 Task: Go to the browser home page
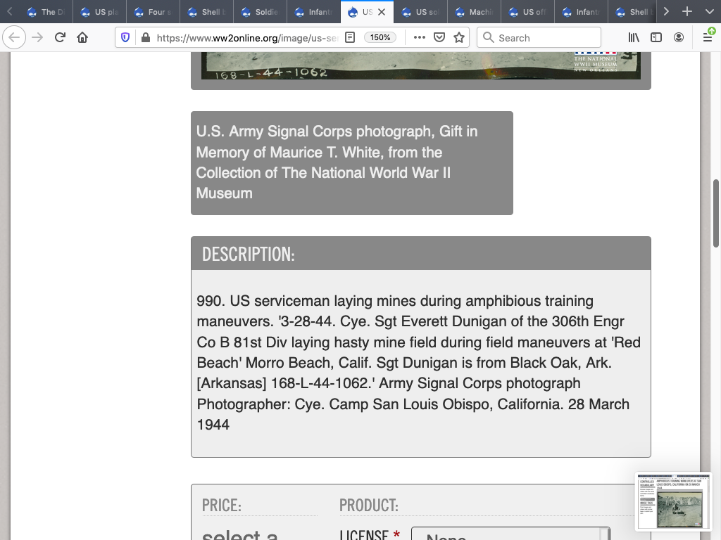[82, 37]
